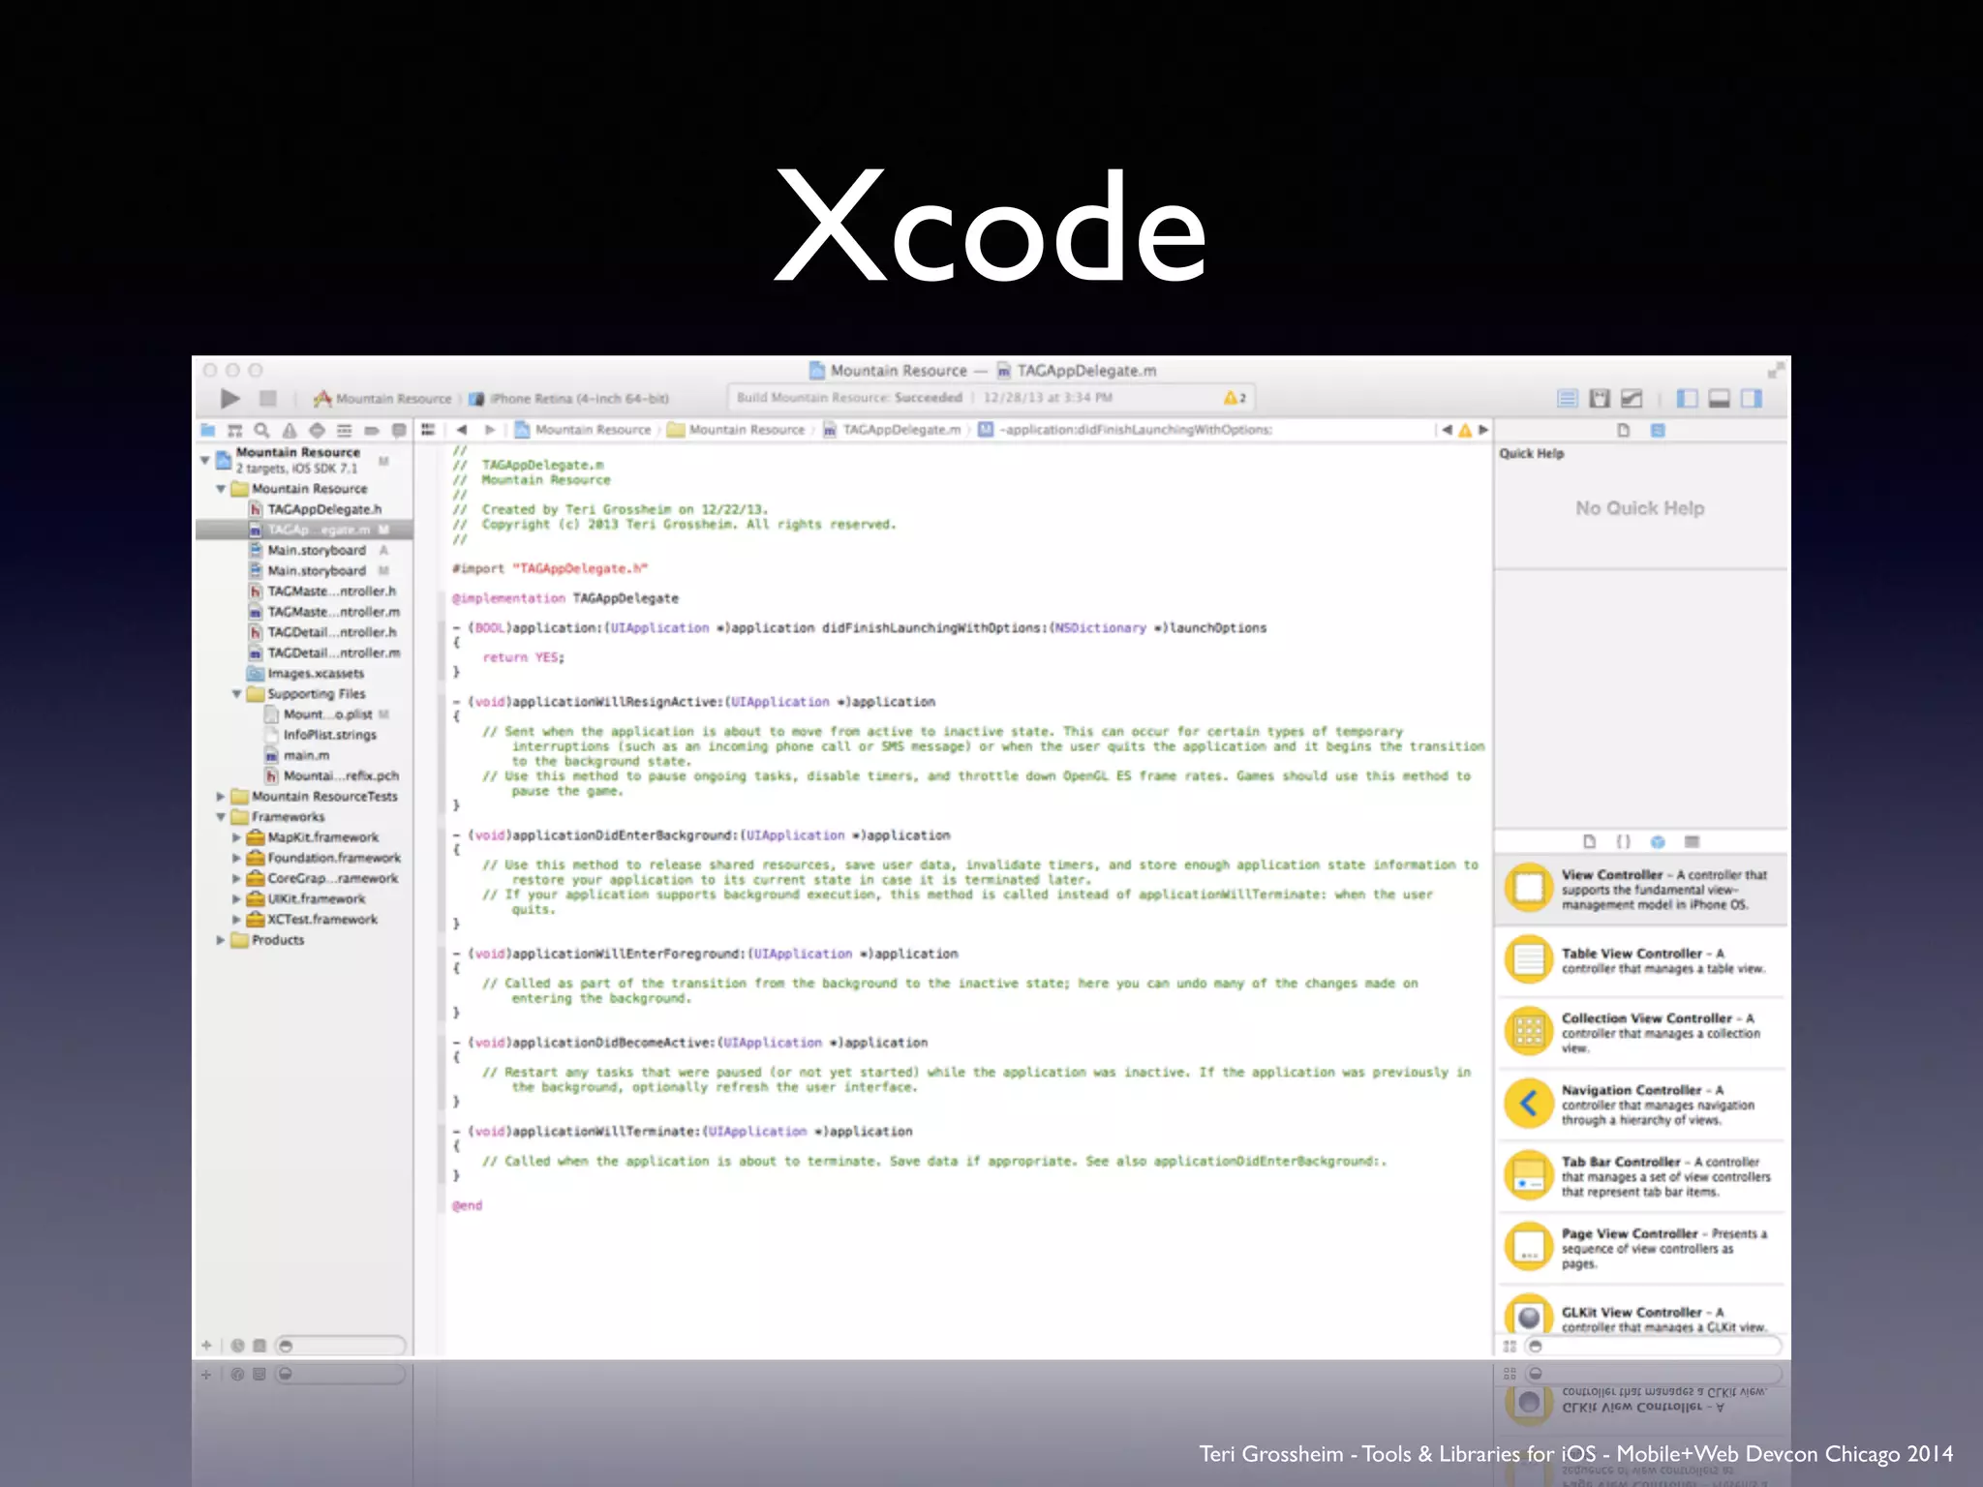Show the Code Snippet library braces icon
This screenshot has height=1487, width=1983.
(1623, 841)
